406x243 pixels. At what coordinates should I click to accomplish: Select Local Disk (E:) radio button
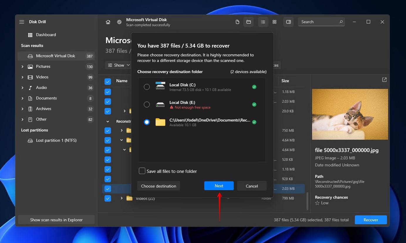(x=147, y=104)
